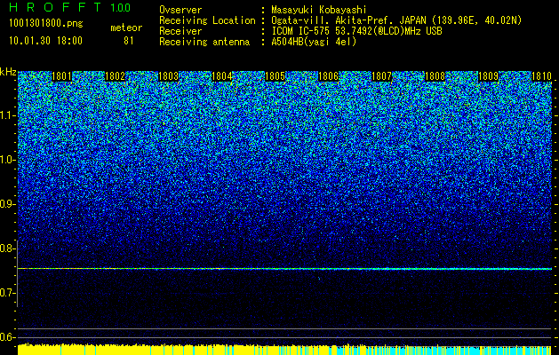This screenshot has width=559, height=355.
Task: Click the gray vertical range bar beside frequency axis
Action: click(x=17, y=273)
